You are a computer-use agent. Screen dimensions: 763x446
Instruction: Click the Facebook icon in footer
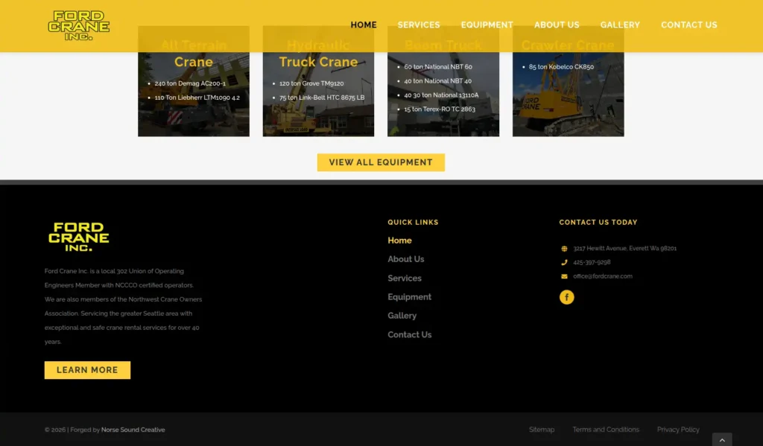[x=566, y=297]
